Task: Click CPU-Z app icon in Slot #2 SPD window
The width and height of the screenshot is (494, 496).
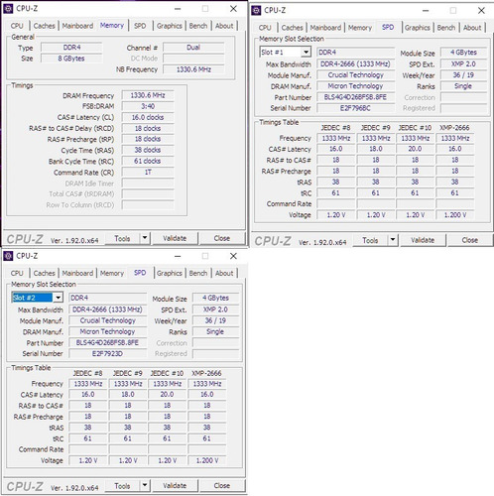Action: (x=8, y=256)
